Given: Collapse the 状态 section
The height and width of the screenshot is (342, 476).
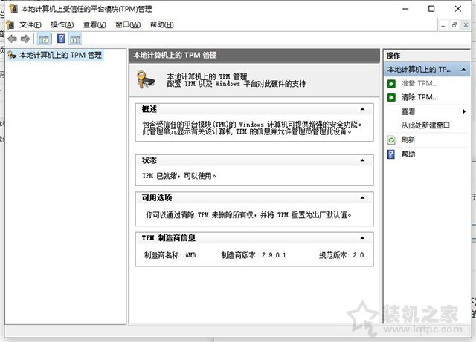Looking at the screenshot, I should point(362,160).
